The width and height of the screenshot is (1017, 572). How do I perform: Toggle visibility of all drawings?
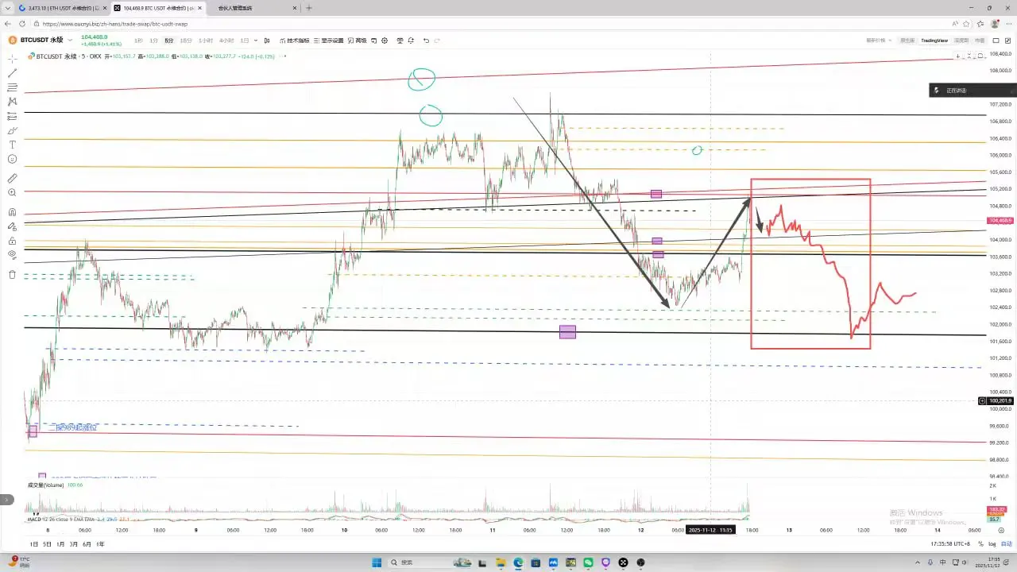tap(12, 255)
